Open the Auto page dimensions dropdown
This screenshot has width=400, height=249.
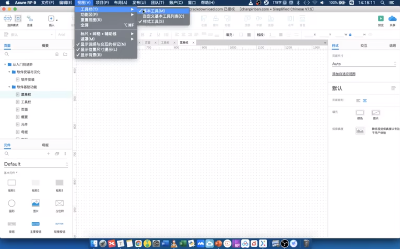364,64
